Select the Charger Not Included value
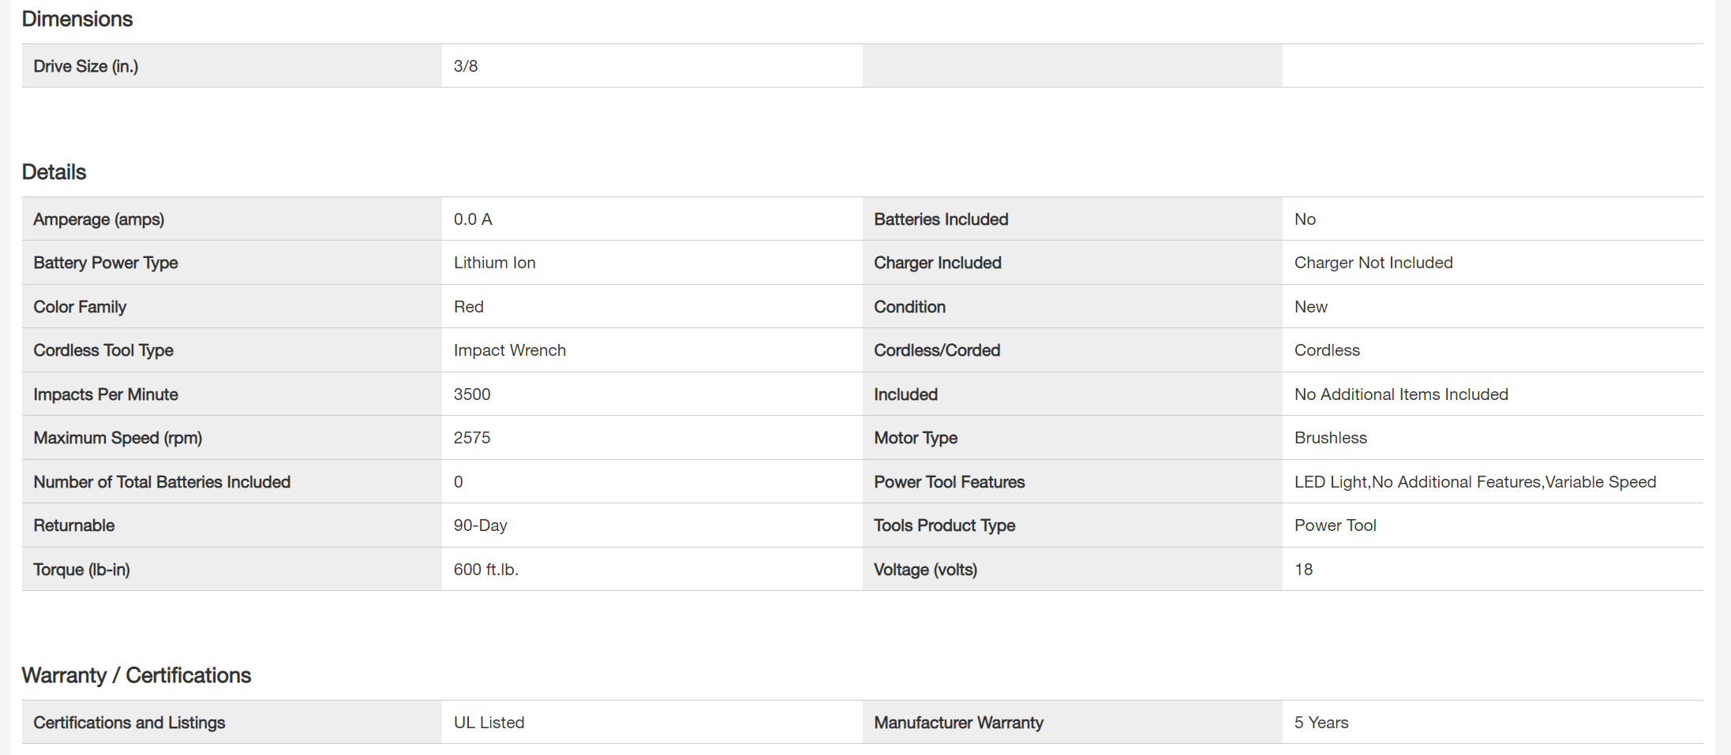The image size is (1731, 755). pos(1373,263)
